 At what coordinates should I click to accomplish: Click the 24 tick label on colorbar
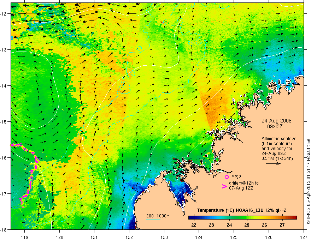coord(229,225)
